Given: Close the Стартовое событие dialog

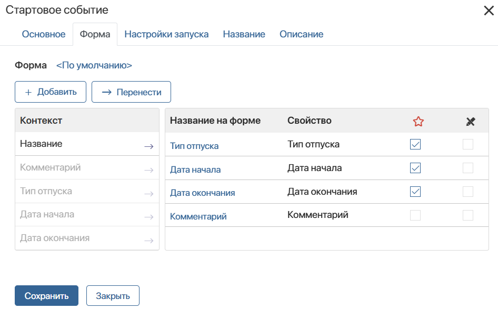Looking at the screenshot, I should (489, 11).
